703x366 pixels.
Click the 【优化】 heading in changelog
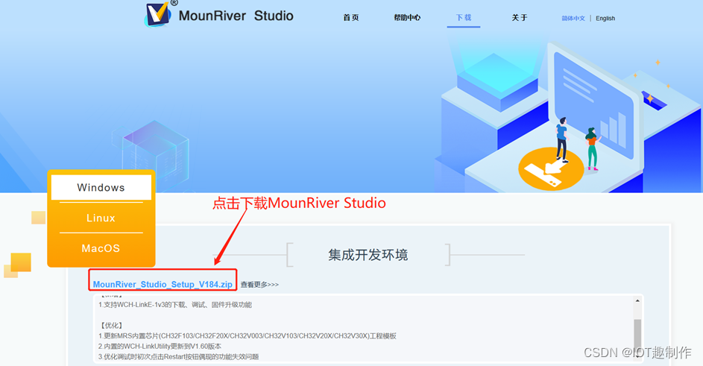tap(110, 325)
